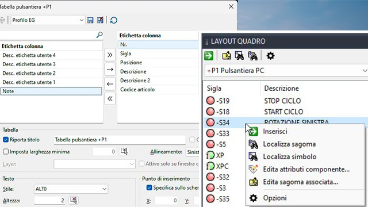The height and width of the screenshot is (207, 368).
Task: Click the green icon of XPC
Action: pos(210,166)
